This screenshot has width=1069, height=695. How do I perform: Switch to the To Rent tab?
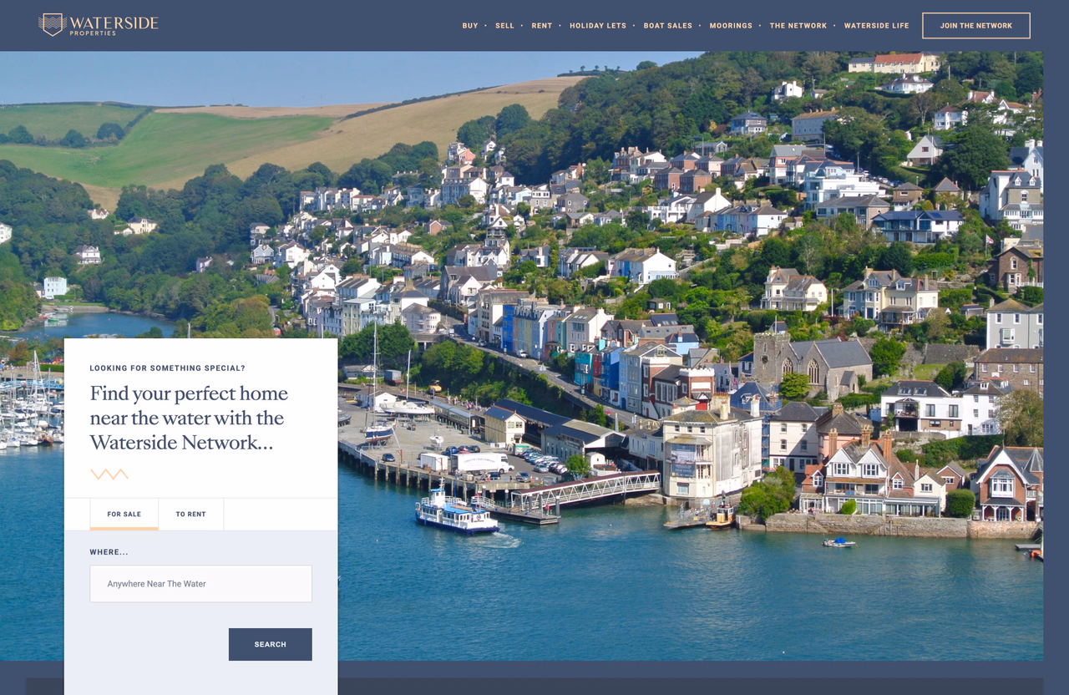[x=190, y=514]
